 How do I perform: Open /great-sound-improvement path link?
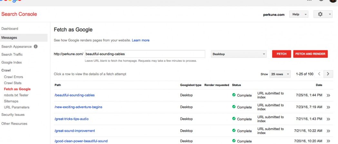[x=75, y=131]
